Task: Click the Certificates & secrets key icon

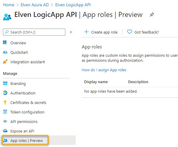Action: pyautogui.click(x=5, y=102)
